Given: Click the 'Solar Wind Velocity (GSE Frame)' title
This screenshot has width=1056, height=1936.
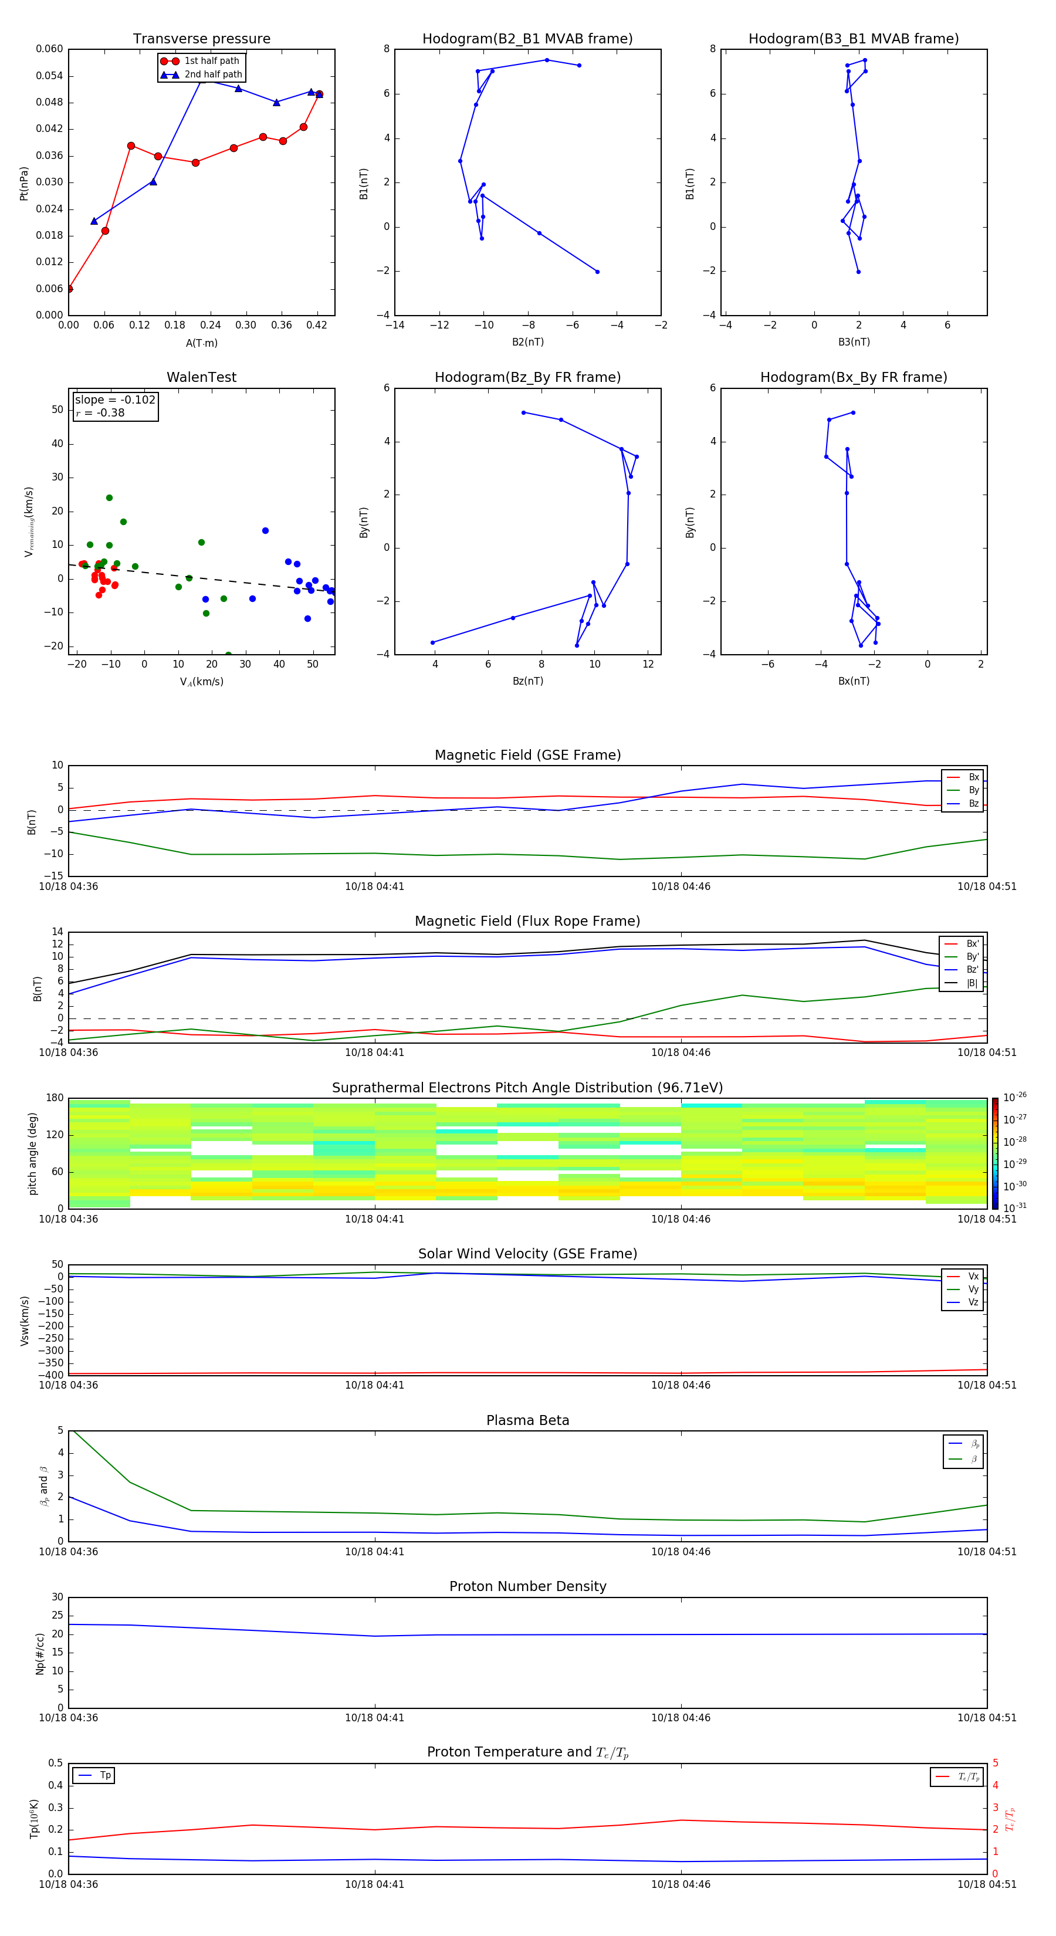Looking at the screenshot, I should point(527,1254).
